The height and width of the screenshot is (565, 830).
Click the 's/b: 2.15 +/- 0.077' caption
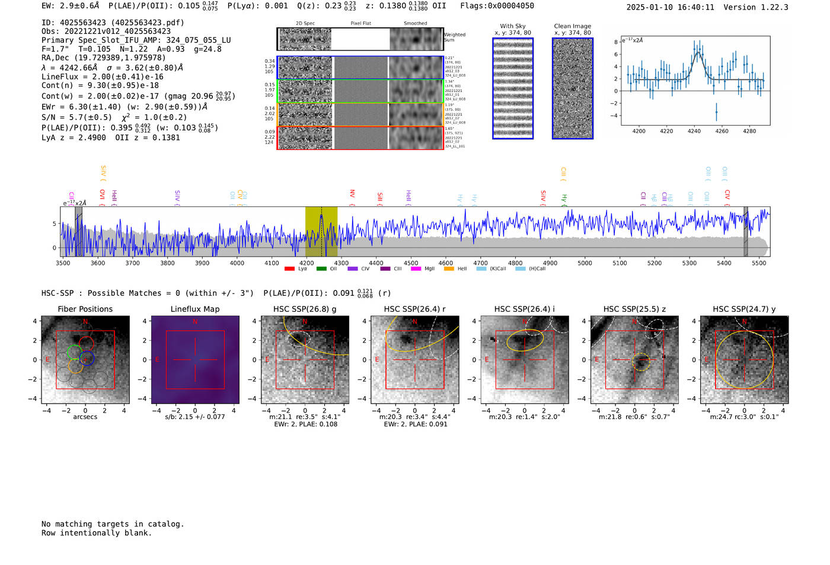pyautogui.click(x=195, y=417)
